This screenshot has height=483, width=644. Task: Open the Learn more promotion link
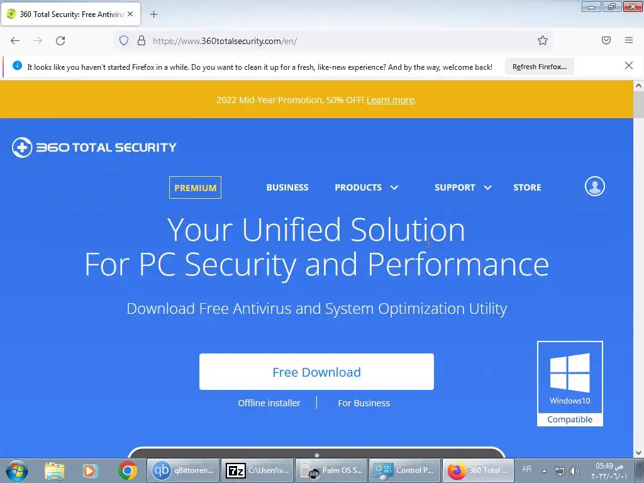(390, 100)
